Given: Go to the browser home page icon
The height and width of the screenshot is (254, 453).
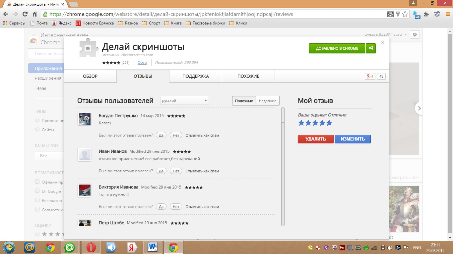Looking at the screenshot, I should [34, 14].
